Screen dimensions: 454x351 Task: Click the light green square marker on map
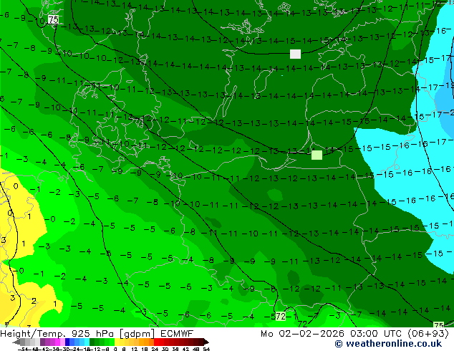pos(317,155)
